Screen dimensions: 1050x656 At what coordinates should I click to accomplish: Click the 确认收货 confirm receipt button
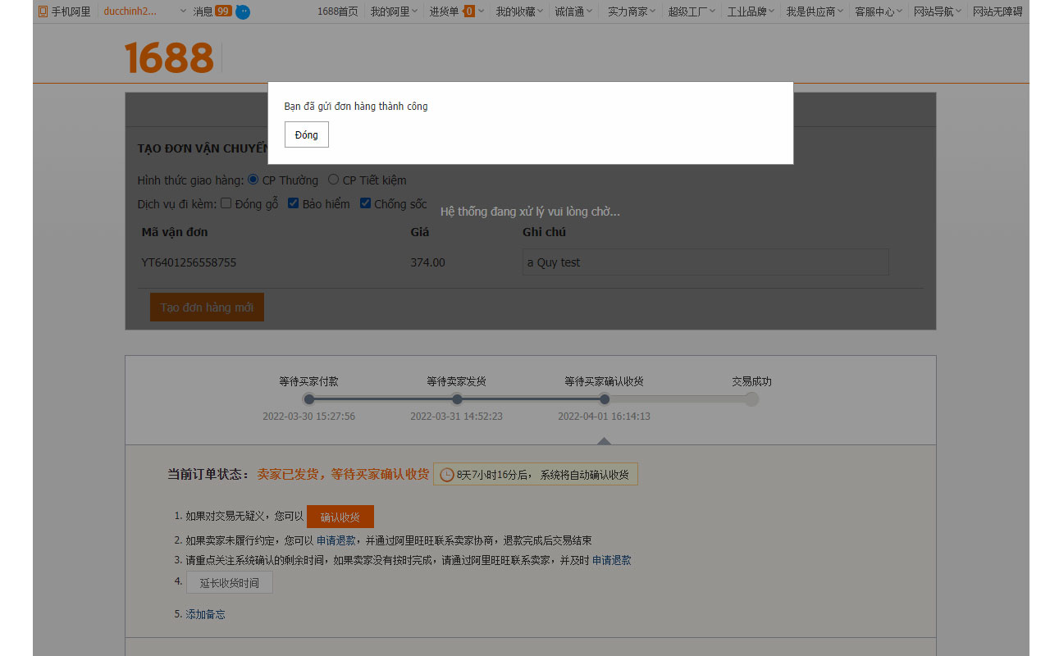pyautogui.click(x=340, y=516)
